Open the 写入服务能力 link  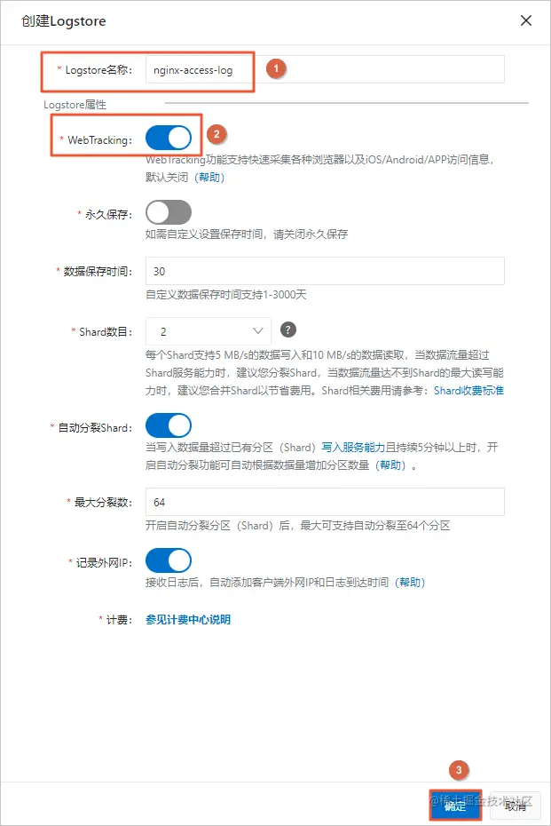pyautogui.click(x=353, y=448)
